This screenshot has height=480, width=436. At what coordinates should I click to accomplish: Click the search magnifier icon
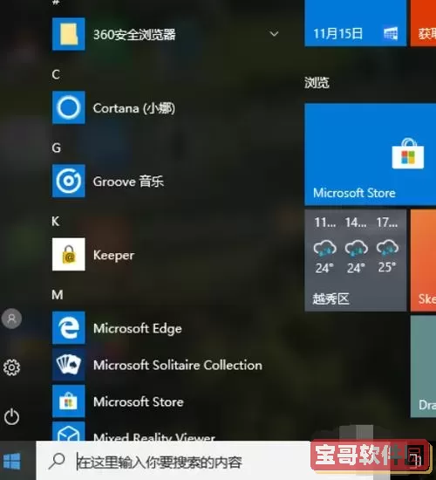(x=57, y=462)
